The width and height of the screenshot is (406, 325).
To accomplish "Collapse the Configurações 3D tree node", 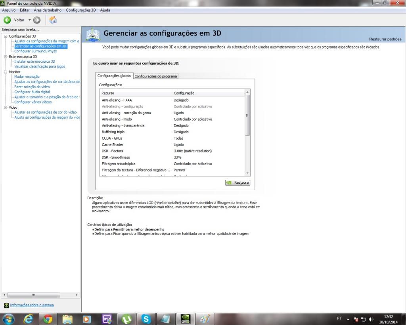I will 6,36.
